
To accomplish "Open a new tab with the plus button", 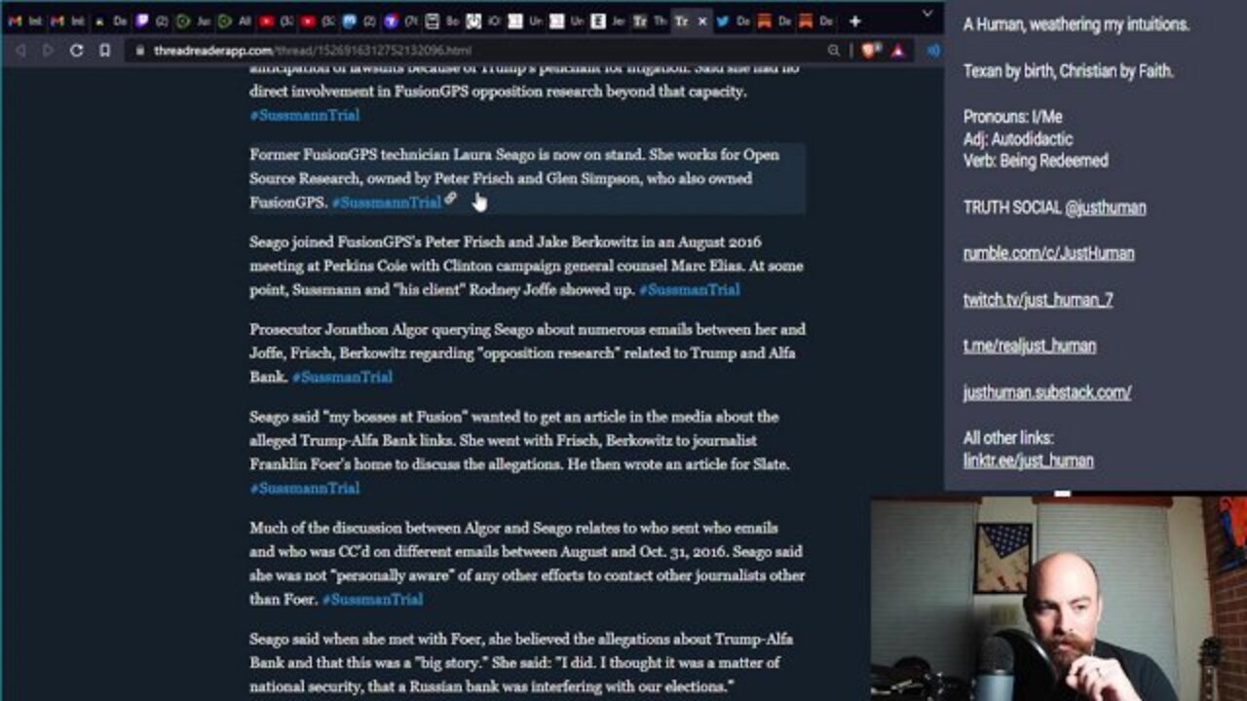I will point(854,20).
